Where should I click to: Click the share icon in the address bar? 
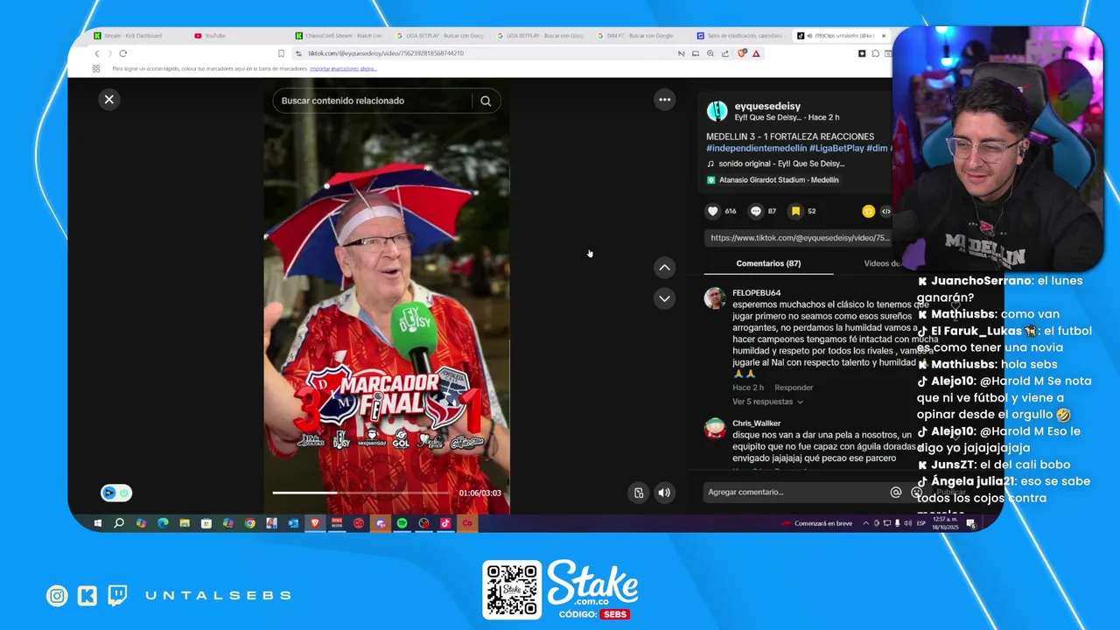tap(724, 53)
